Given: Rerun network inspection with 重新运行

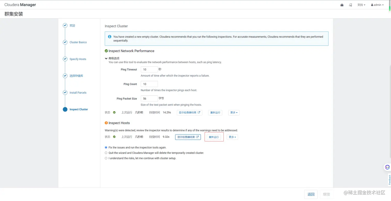Looking at the screenshot, I should click(215, 113).
